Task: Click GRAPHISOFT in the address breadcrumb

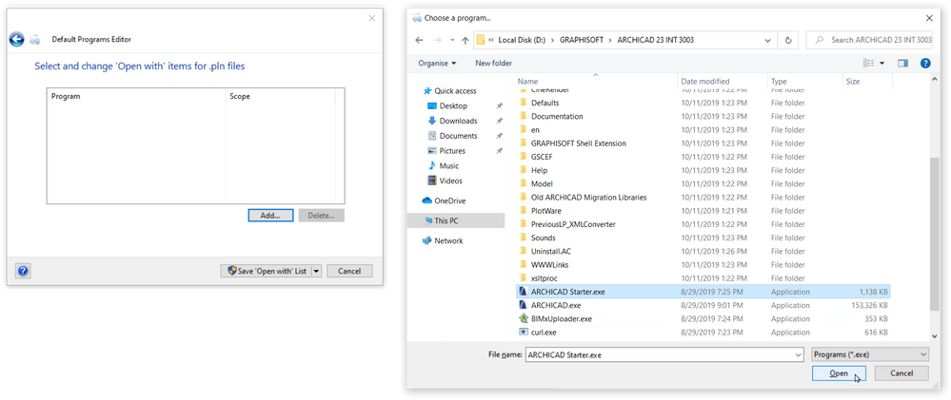Action: coord(581,40)
